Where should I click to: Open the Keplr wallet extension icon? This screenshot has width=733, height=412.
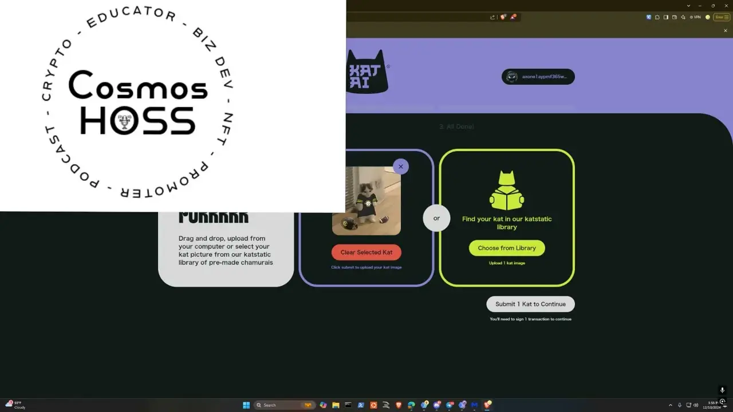pyautogui.click(x=649, y=17)
